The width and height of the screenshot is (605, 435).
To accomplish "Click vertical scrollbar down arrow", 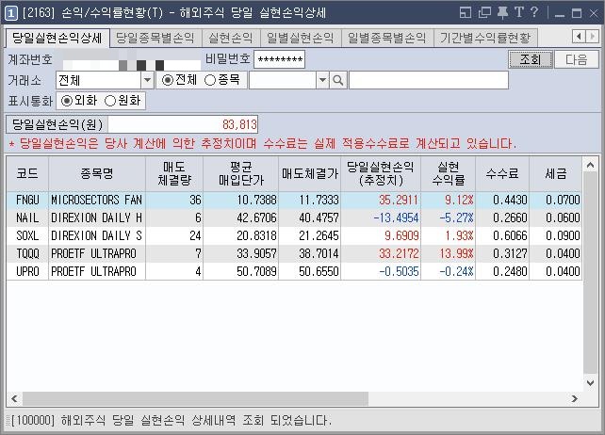I will (590, 383).
